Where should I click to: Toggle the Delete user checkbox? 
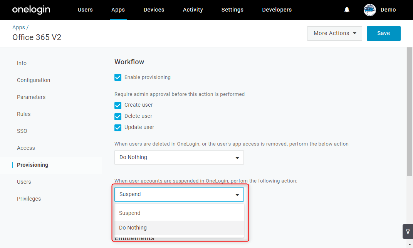tap(118, 116)
